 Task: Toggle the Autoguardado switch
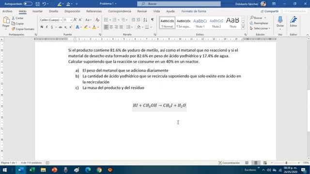pyautogui.click(x=28, y=4)
